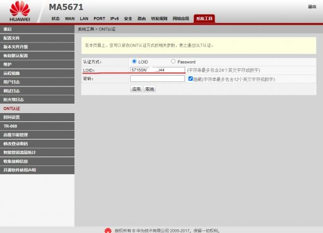Open 远程镜像 in the sidebar
The width and height of the screenshot is (323, 233).
[x=37, y=73]
